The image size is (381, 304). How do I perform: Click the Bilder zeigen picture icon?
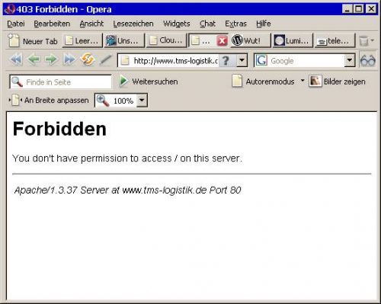(x=315, y=82)
